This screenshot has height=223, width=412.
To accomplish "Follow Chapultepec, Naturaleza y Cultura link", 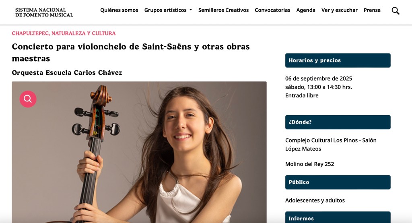I will click(x=64, y=33).
